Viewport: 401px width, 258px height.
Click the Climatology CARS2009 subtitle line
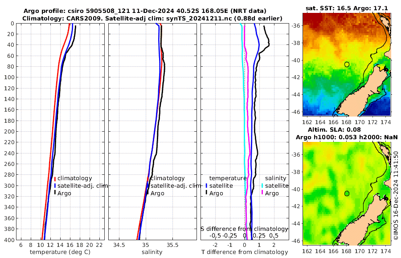(152, 18)
